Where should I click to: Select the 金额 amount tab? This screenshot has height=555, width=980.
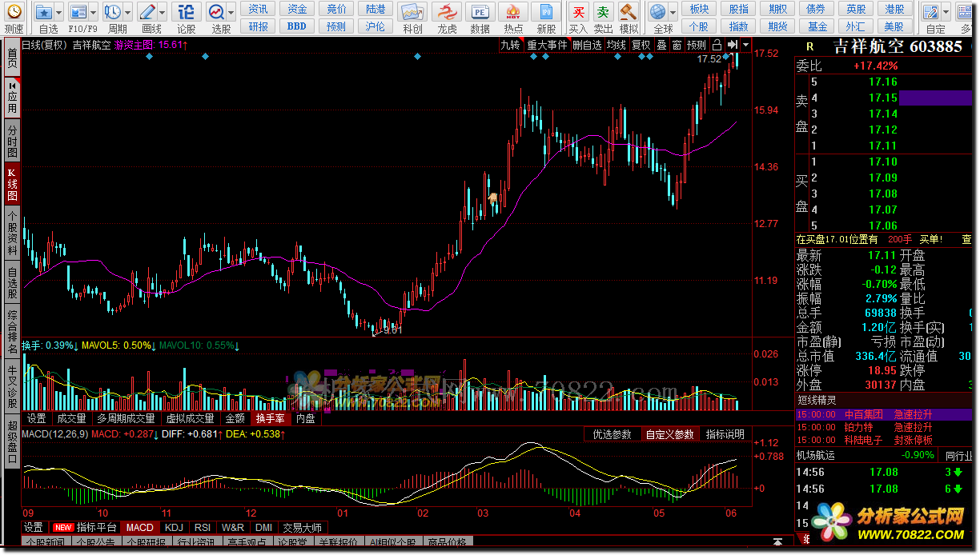click(x=235, y=418)
